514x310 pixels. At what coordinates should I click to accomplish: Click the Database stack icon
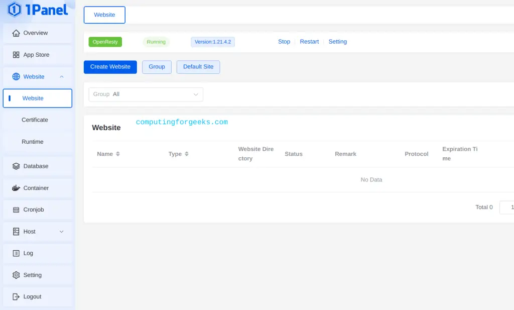point(16,166)
